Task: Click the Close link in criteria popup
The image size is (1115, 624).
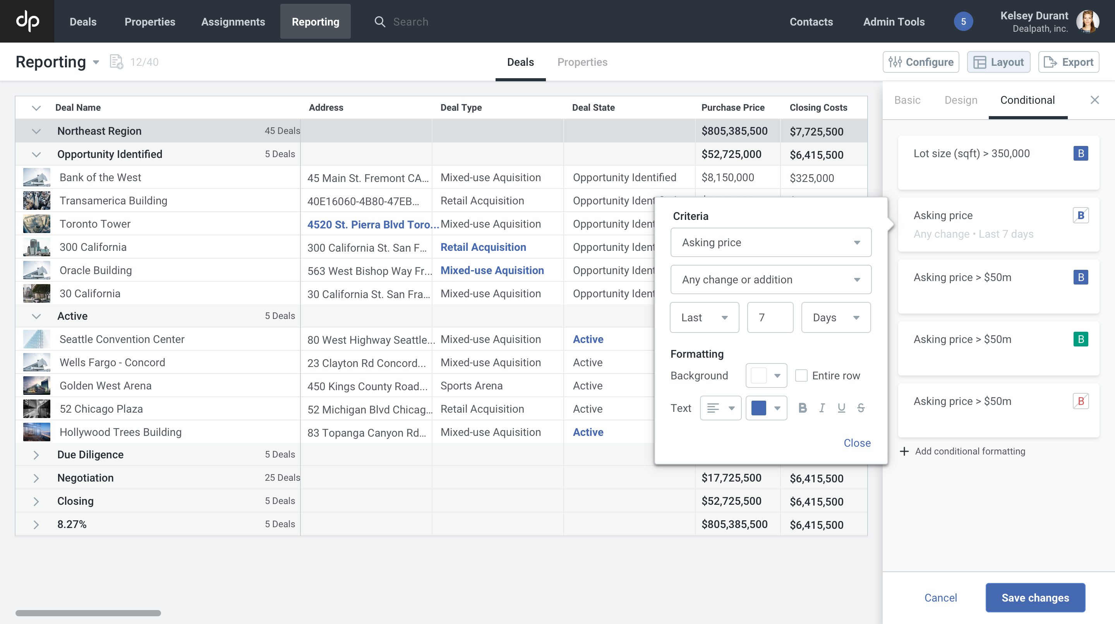Action: pos(857,443)
